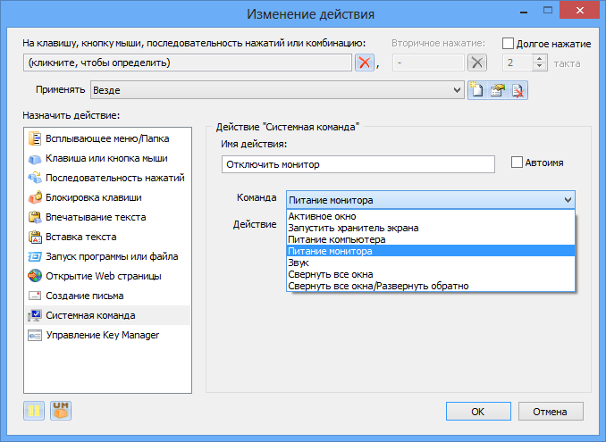Image resolution: width=606 pixels, height=442 pixels.
Task: Increase the такта spinner value
Action: [x=540, y=58]
